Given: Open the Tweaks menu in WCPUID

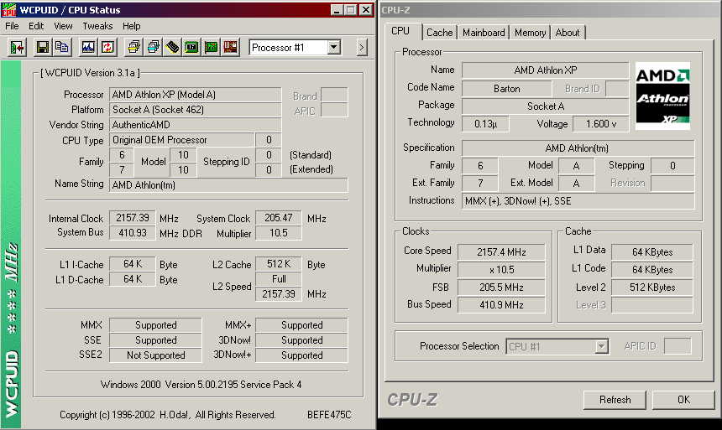Looking at the screenshot, I should click(97, 26).
